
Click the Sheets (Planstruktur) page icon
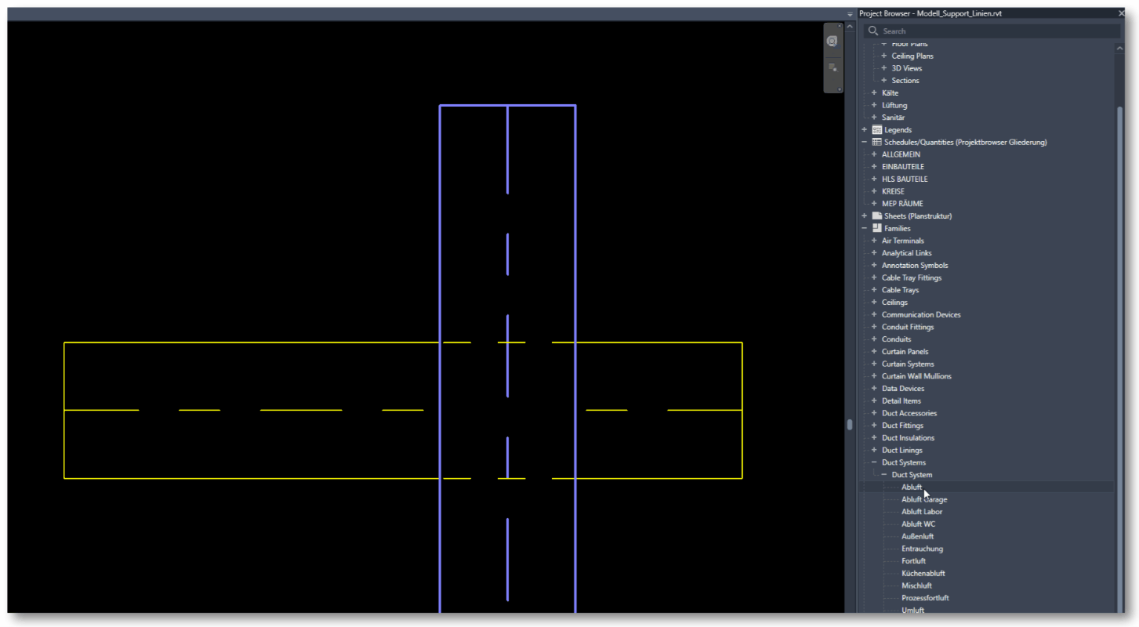click(877, 216)
